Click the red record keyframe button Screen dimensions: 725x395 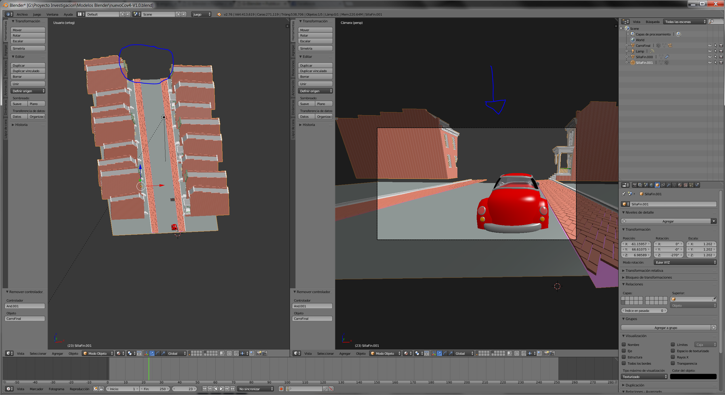[x=281, y=389]
